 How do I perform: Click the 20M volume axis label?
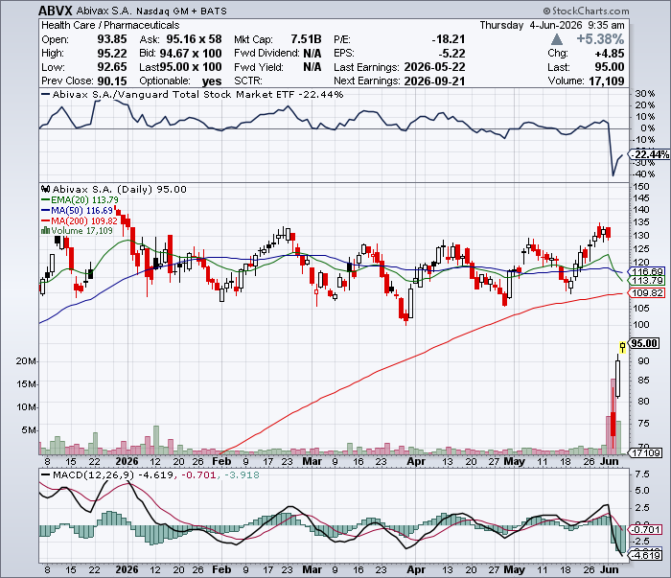[26, 361]
